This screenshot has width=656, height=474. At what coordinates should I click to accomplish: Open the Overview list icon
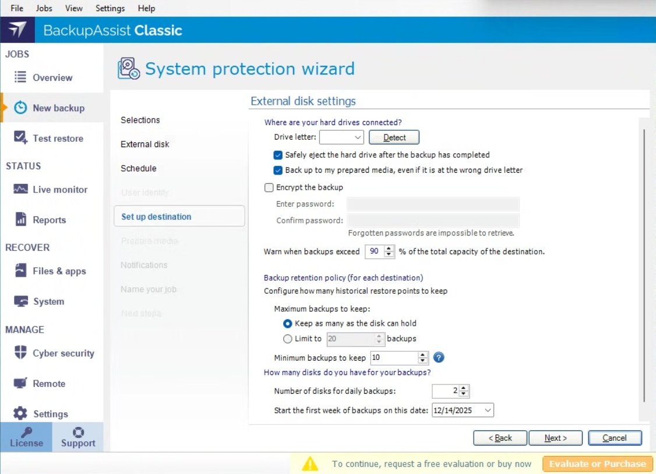20,77
